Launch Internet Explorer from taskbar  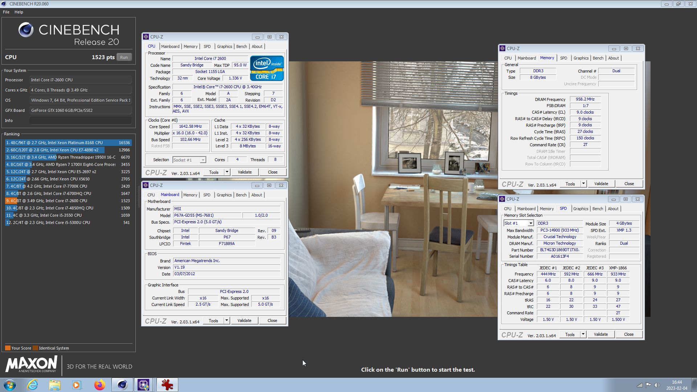[33, 385]
